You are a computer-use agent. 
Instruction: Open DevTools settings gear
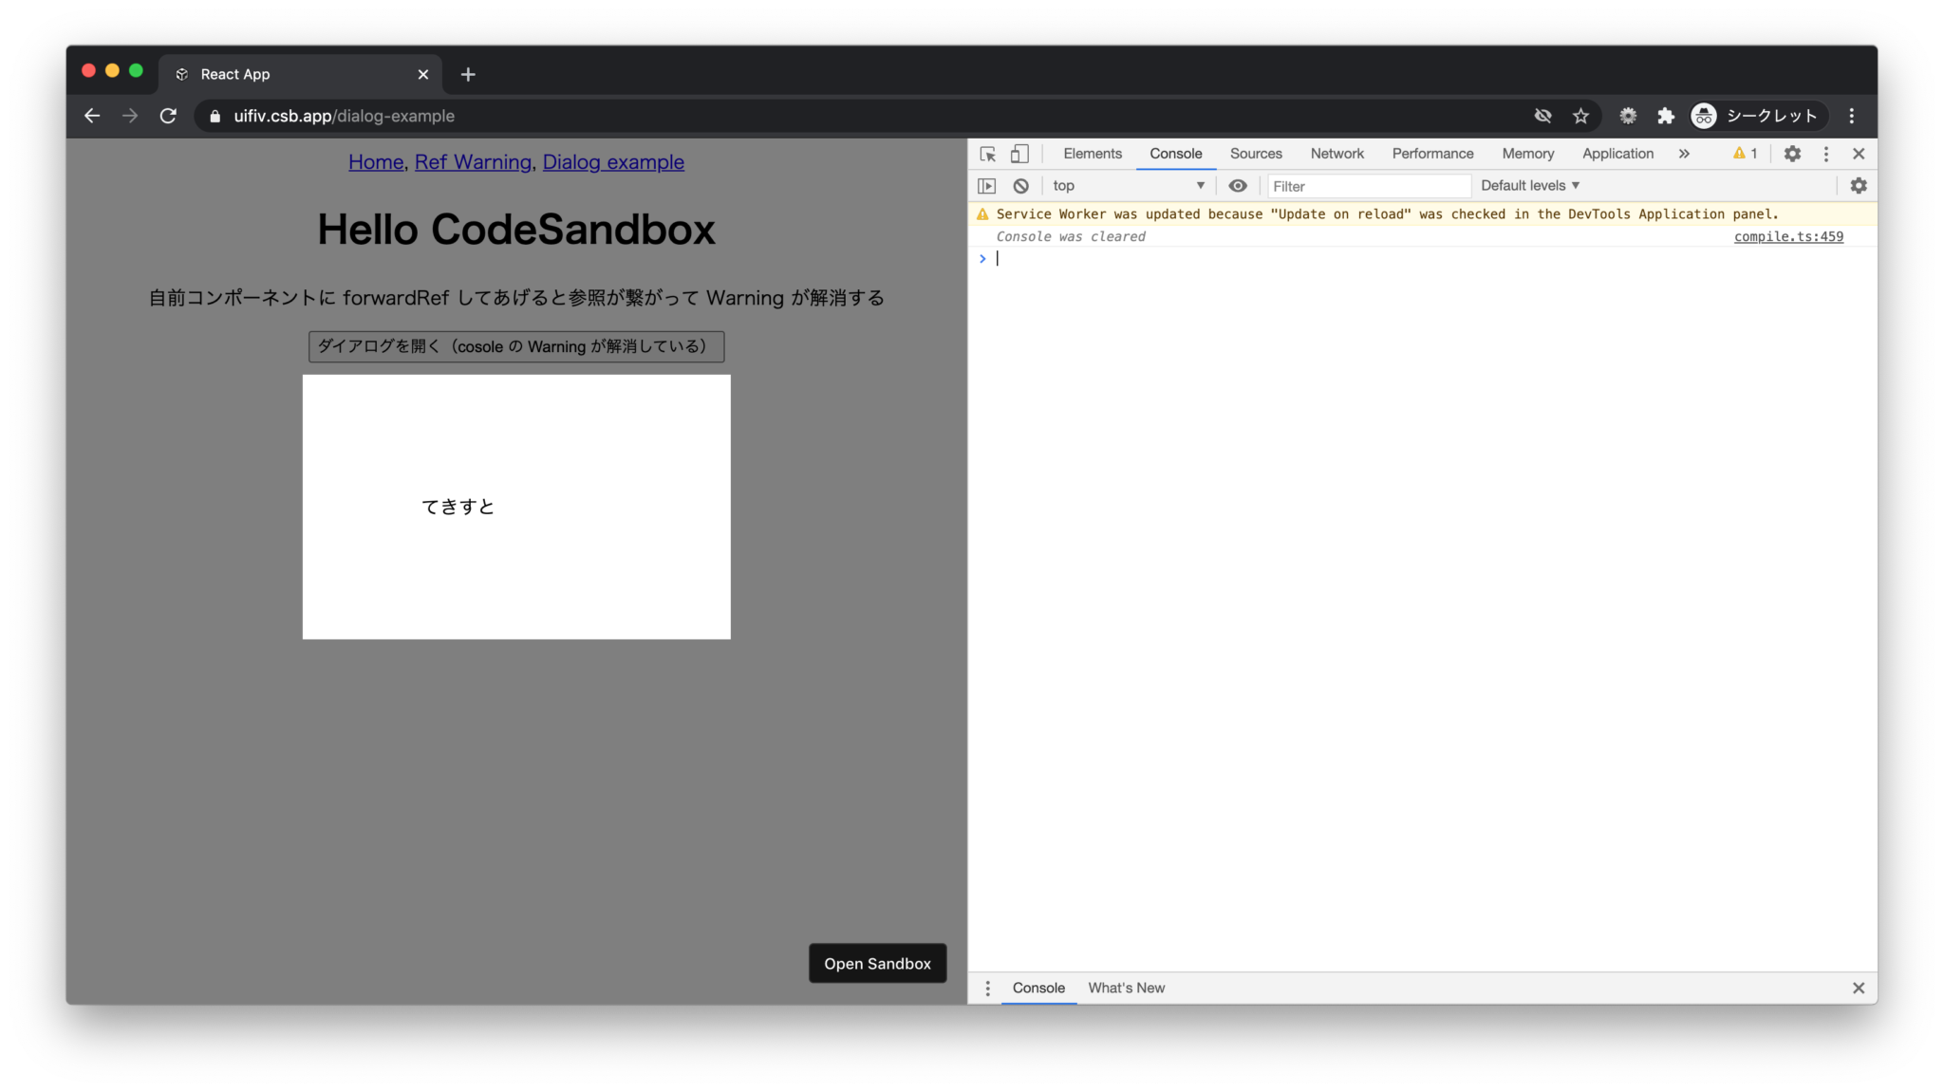(x=1792, y=153)
